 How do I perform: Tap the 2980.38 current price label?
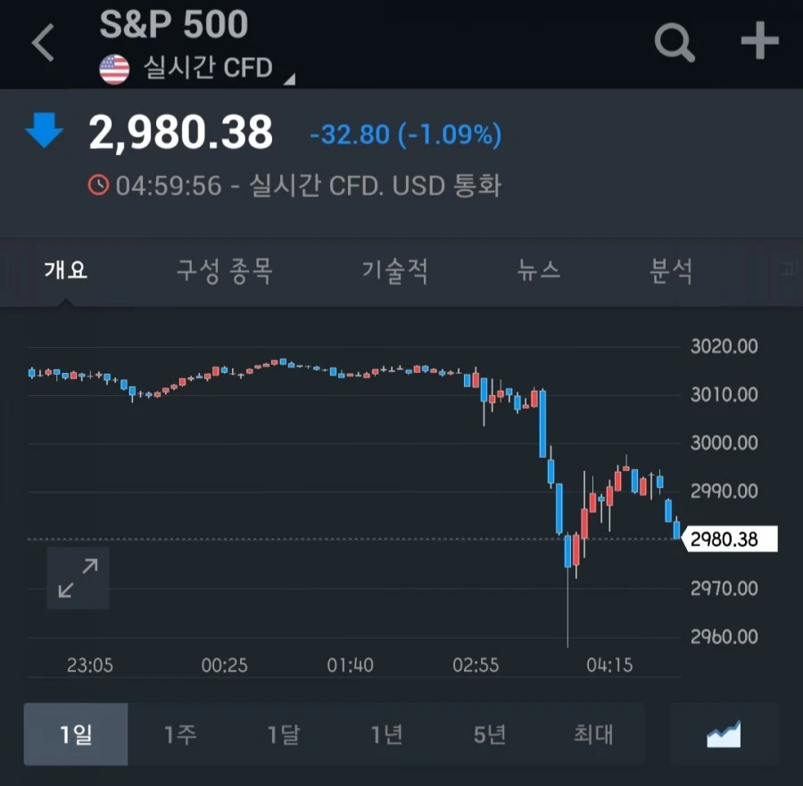click(730, 539)
